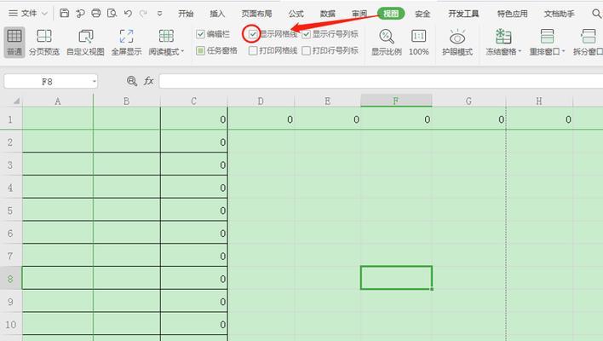Open the 特色应用 Featured Apps tab
This screenshot has height=341, width=603.
(x=512, y=14)
